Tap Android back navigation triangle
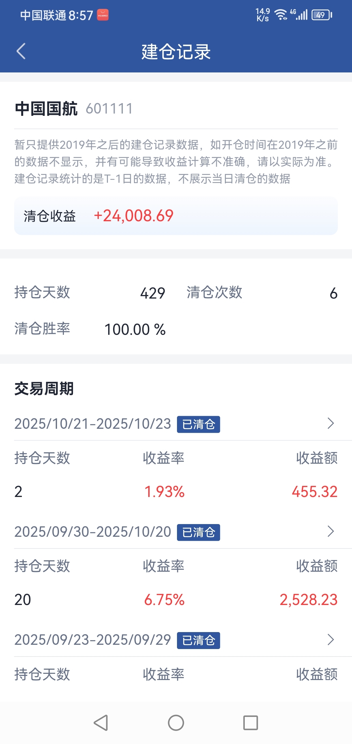The image size is (352, 744). click(101, 722)
